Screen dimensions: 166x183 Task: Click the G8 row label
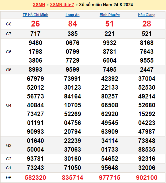9,24
